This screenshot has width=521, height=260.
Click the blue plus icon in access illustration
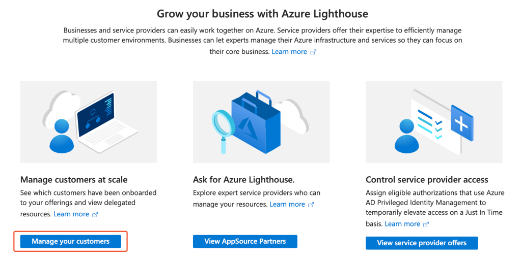tap(462, 122)
